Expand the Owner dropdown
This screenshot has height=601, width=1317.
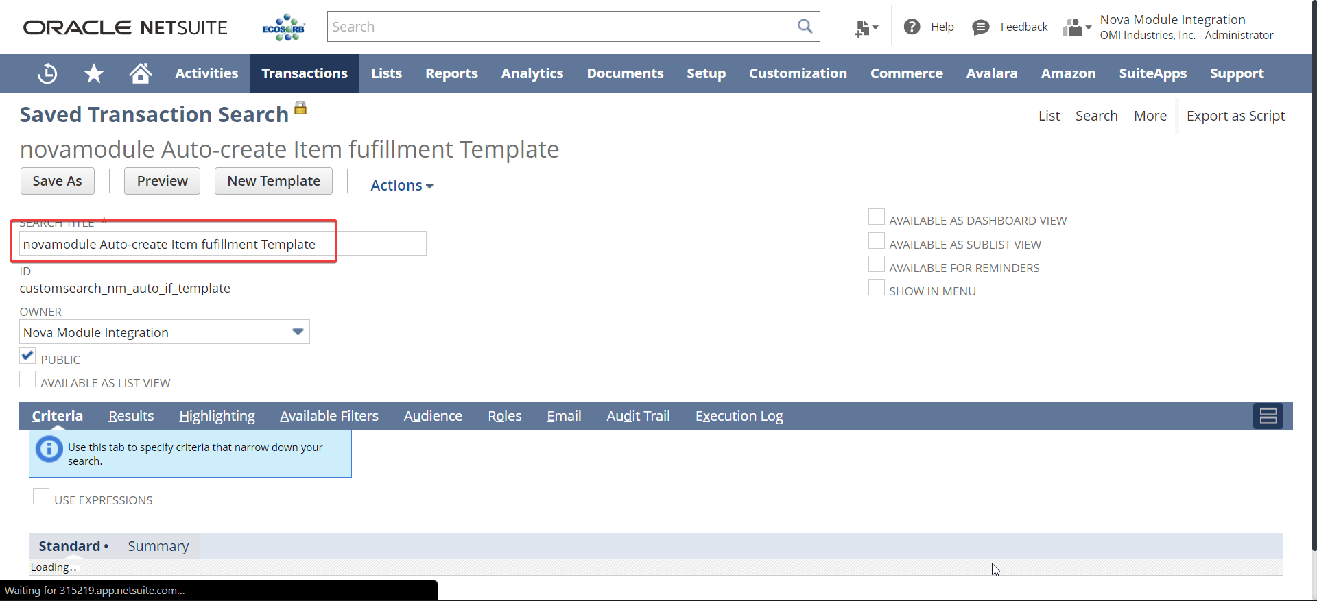tap(298, 332)
